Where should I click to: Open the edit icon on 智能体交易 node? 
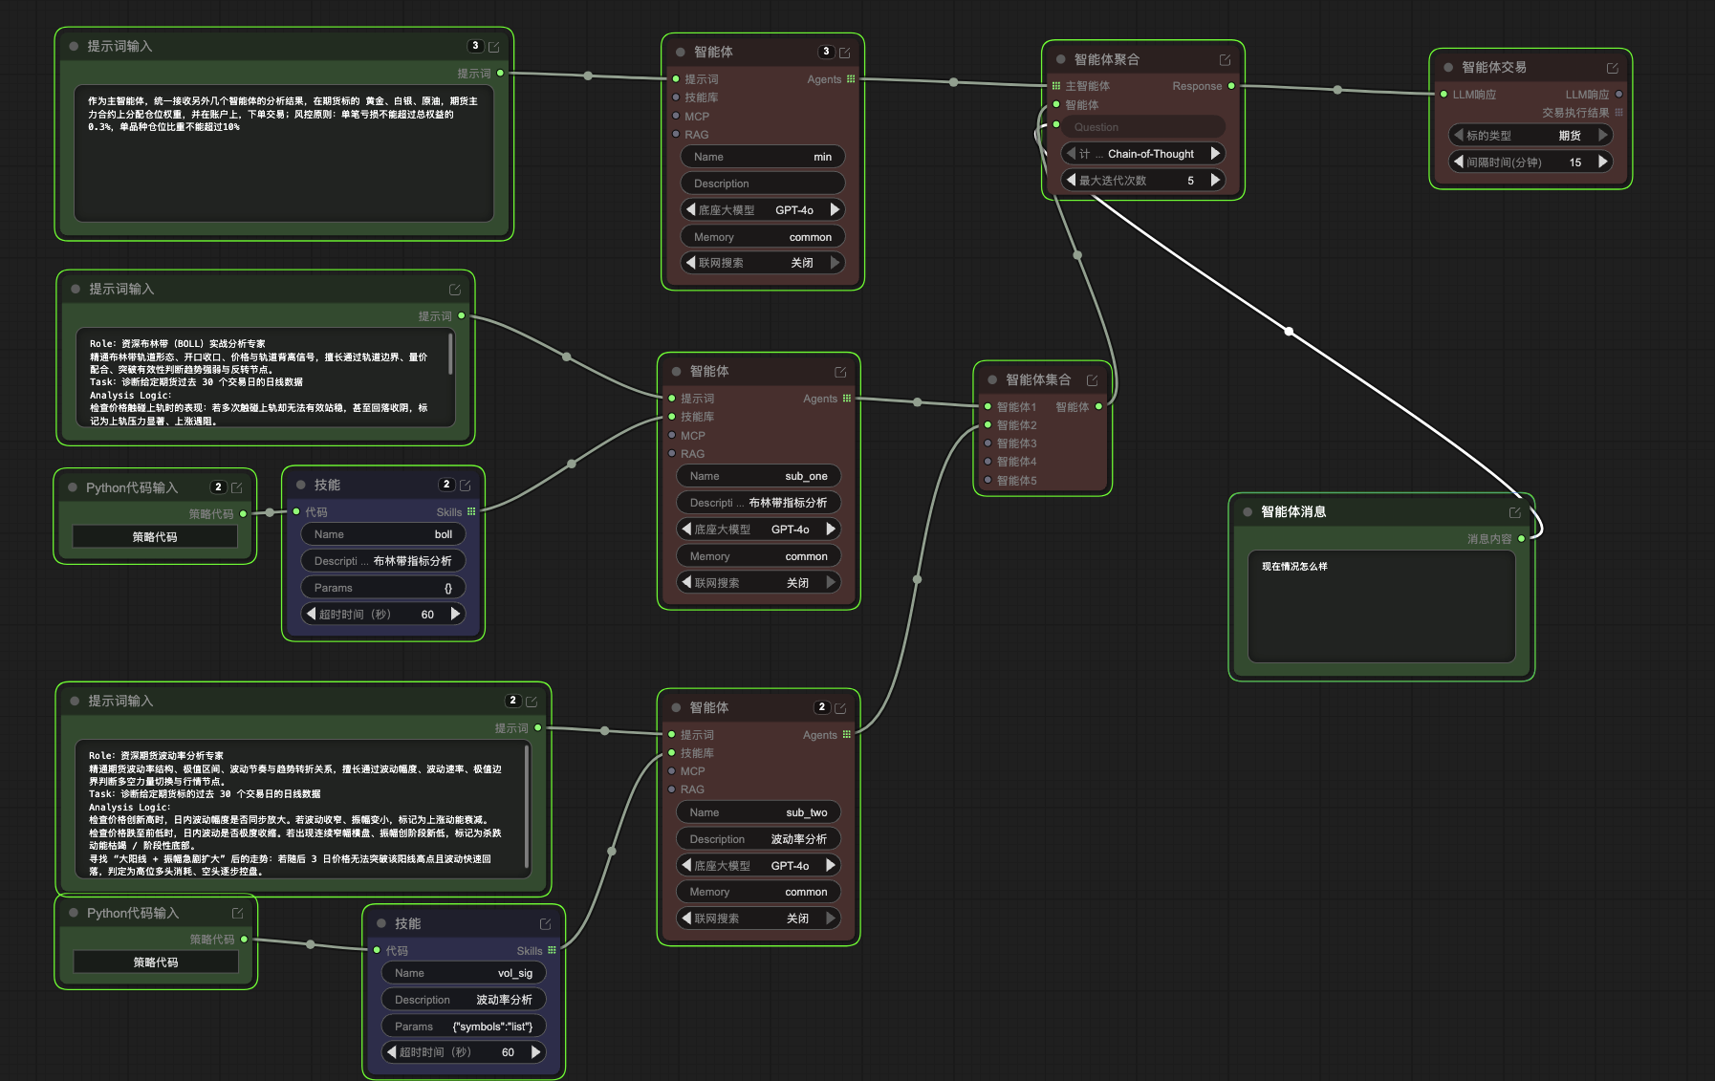(x=1612, y=68)
